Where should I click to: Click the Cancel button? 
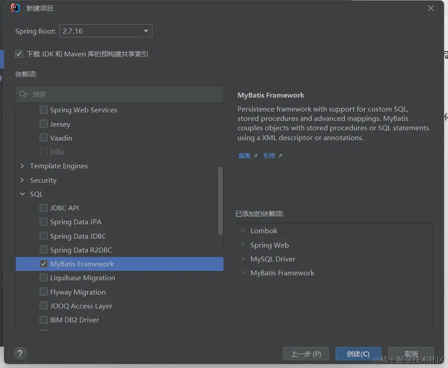[411, 354]
